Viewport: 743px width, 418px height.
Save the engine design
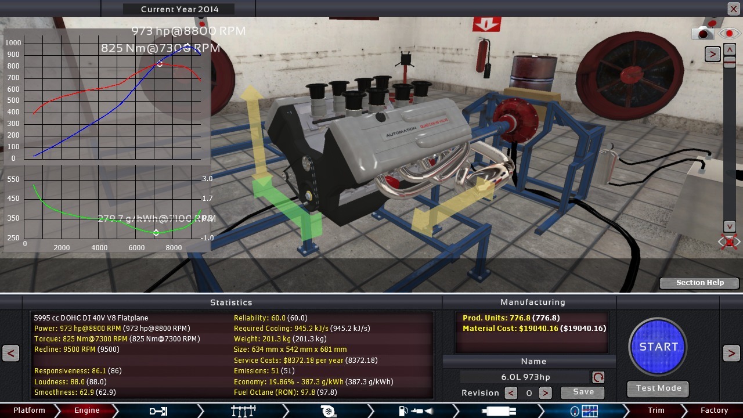click(583, 392)
